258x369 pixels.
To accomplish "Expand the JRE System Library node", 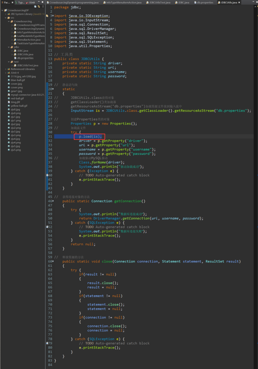I will point(6,14).
